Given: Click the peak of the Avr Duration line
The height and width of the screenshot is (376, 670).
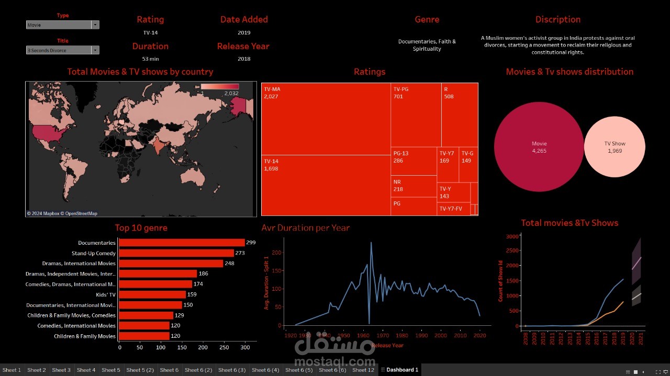Looking at the screenshot, I should point(372,243).
